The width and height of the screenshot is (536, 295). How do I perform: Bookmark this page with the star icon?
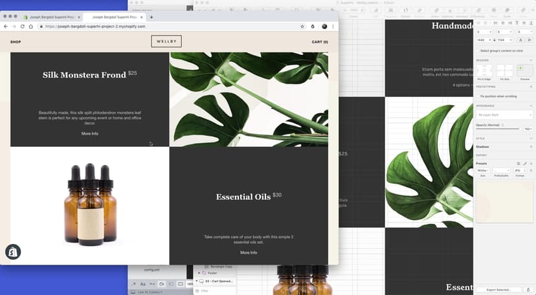(x=302, y=27)
